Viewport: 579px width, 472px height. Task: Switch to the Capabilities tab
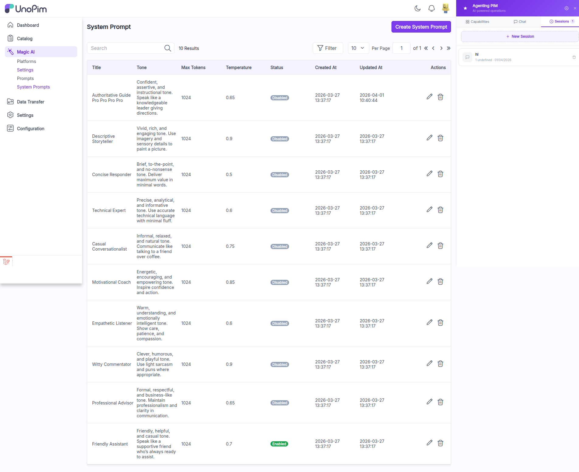pyautogui.click(x=477, y=22)
